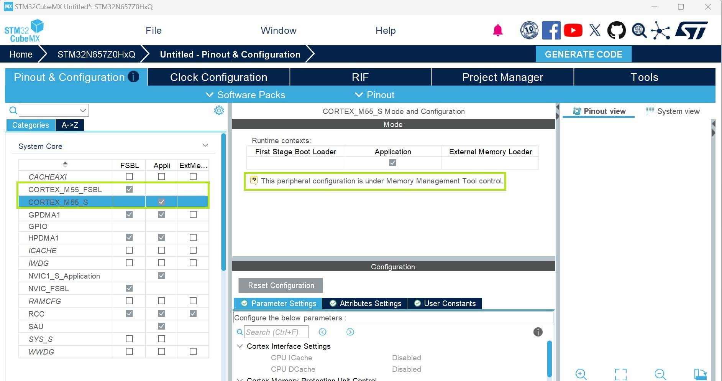Open the Help menu
Screen dimensions: 722x381
(386, 30)
